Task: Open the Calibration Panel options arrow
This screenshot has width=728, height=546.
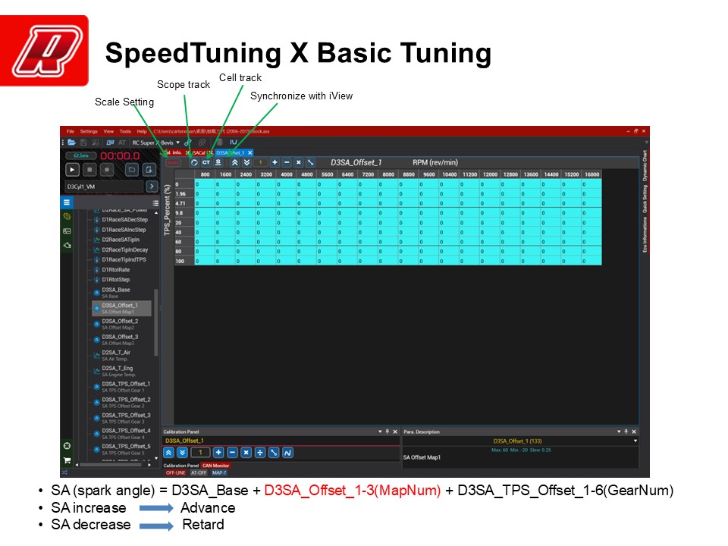Action: point(380,431)
